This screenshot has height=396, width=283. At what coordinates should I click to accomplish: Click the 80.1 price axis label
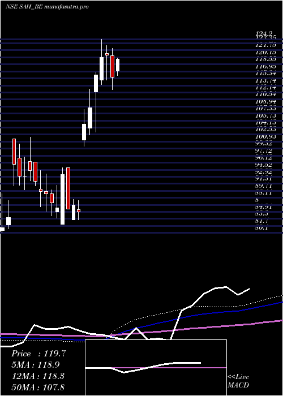pyautogui.click(x=263, y=229)
